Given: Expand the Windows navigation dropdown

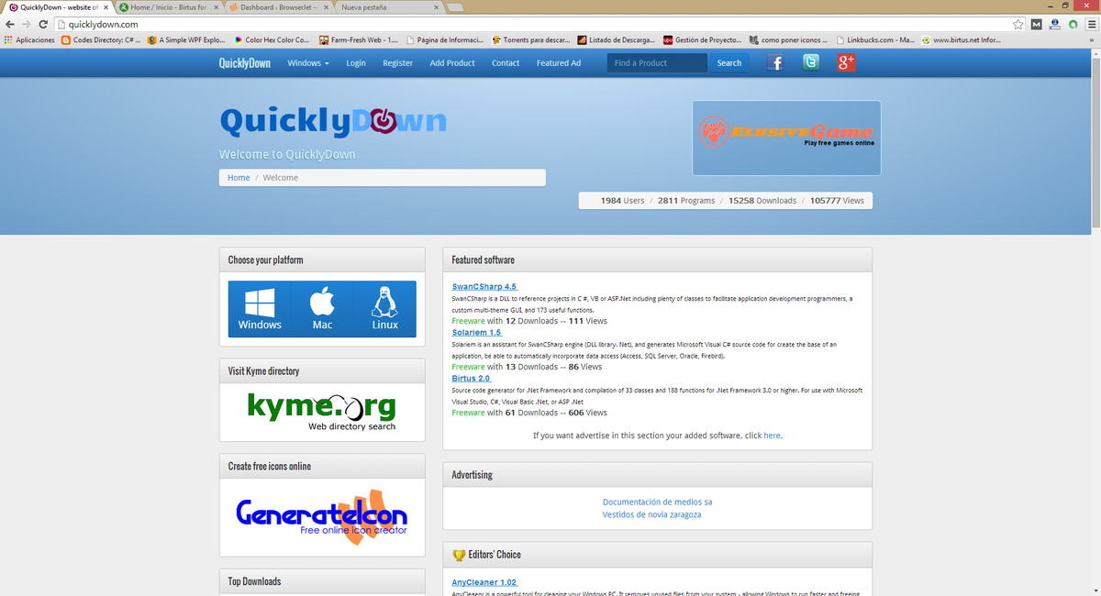Looking at the screenshot, I should [x=308, y=62].
